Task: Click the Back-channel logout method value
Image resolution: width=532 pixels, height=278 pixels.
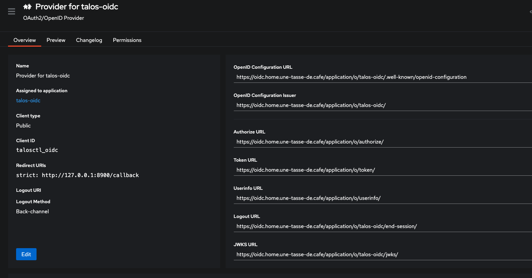Action: pos(33,212)
